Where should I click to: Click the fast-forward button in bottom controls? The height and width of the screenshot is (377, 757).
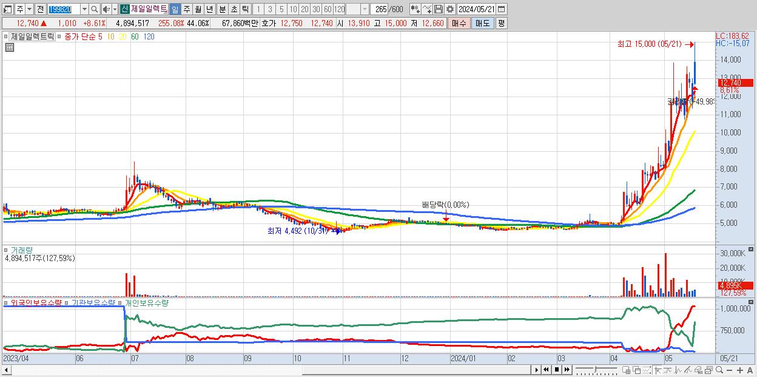[567, 370]
